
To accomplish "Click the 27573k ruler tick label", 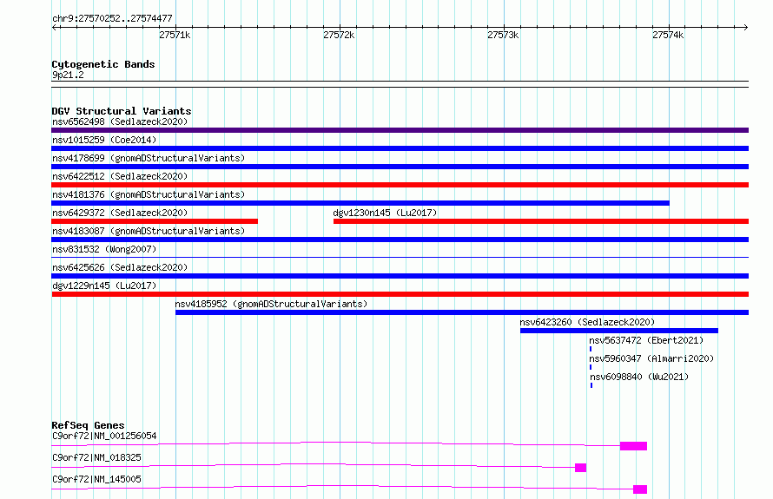I will point(503,35).
